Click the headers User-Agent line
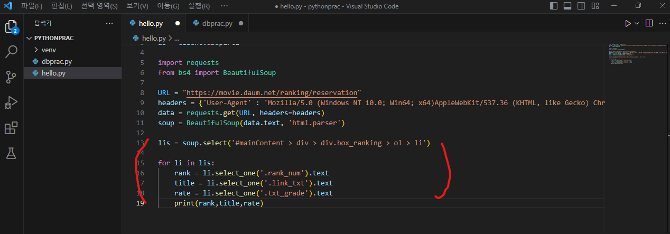The height and width of the screenshot is (234, 670). pos(381,103)
